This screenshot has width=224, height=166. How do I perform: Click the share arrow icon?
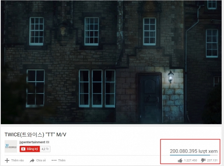[x=32, y=160]
